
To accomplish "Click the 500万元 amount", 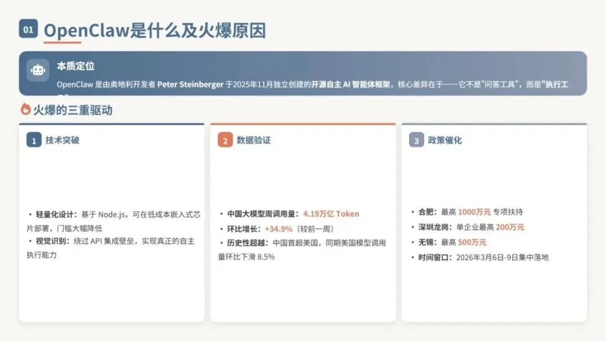I will pos(472,242).
